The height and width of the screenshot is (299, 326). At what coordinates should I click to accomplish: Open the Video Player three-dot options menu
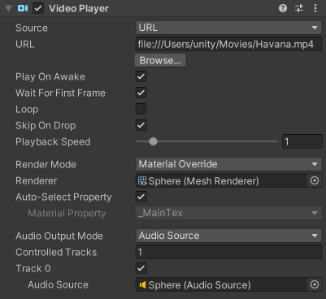pyautogui.click(x=315, y=8)
